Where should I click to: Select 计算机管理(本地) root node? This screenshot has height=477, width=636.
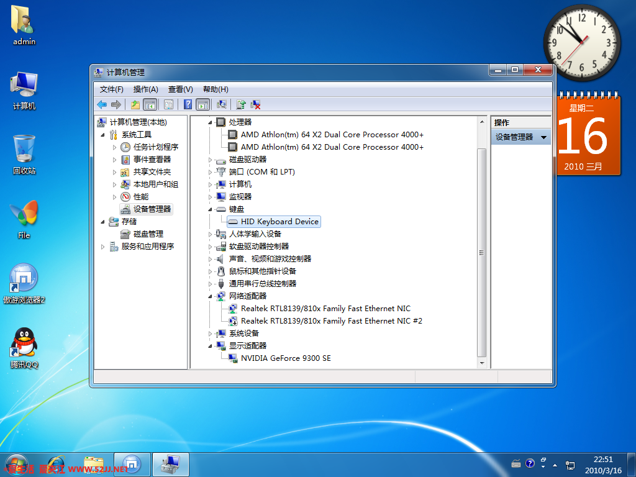pyautogui.click(x=138, y=122)
